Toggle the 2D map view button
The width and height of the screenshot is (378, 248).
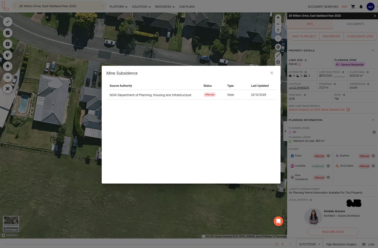coord(278,38)
